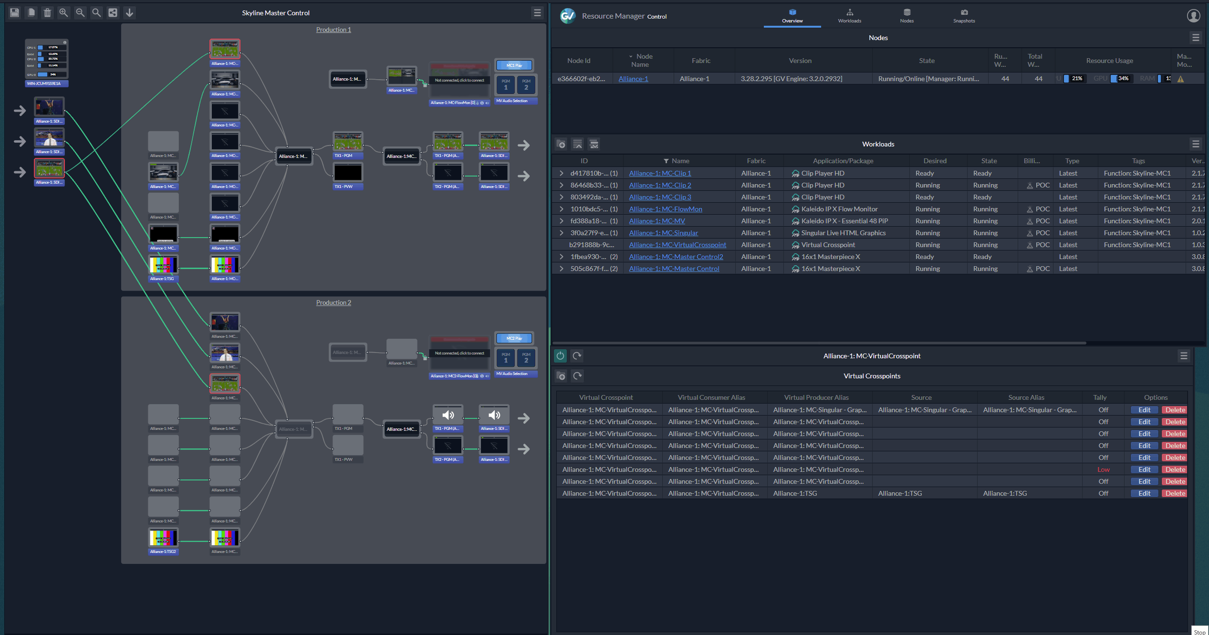Open the MC-VirtualCrosspoint panel hamburger menu
Viewport: 1209px width, 635px height.
1184,355
